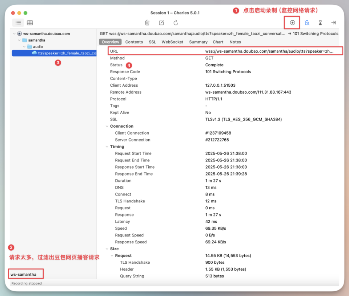Click TLS Handshake 12 ms value

tap(211, 201)
